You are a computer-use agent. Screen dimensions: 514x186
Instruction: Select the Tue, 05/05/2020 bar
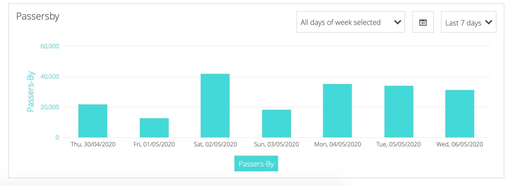(399, 112)
